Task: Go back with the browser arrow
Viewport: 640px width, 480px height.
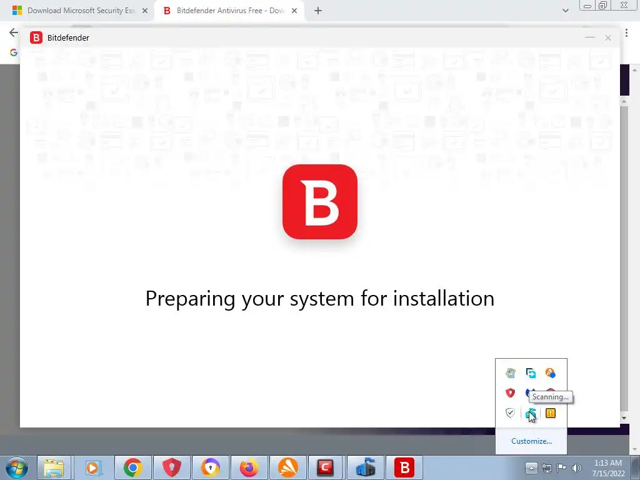Action: (14, 32)
